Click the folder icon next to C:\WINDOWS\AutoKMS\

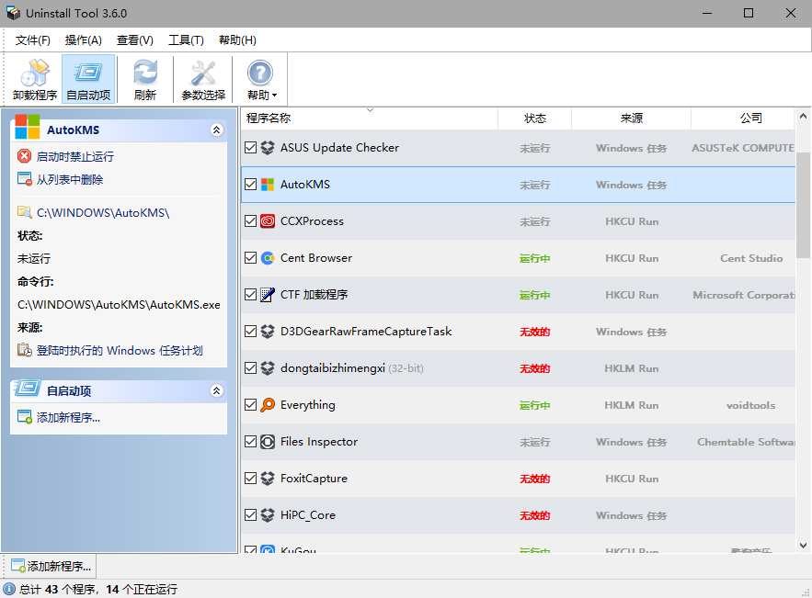[x=24, y=212]
